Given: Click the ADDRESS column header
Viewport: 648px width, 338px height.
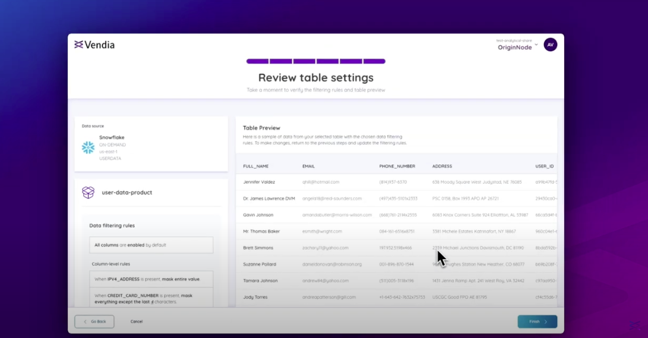Looking at the screenshot, I should coord(442,166).
